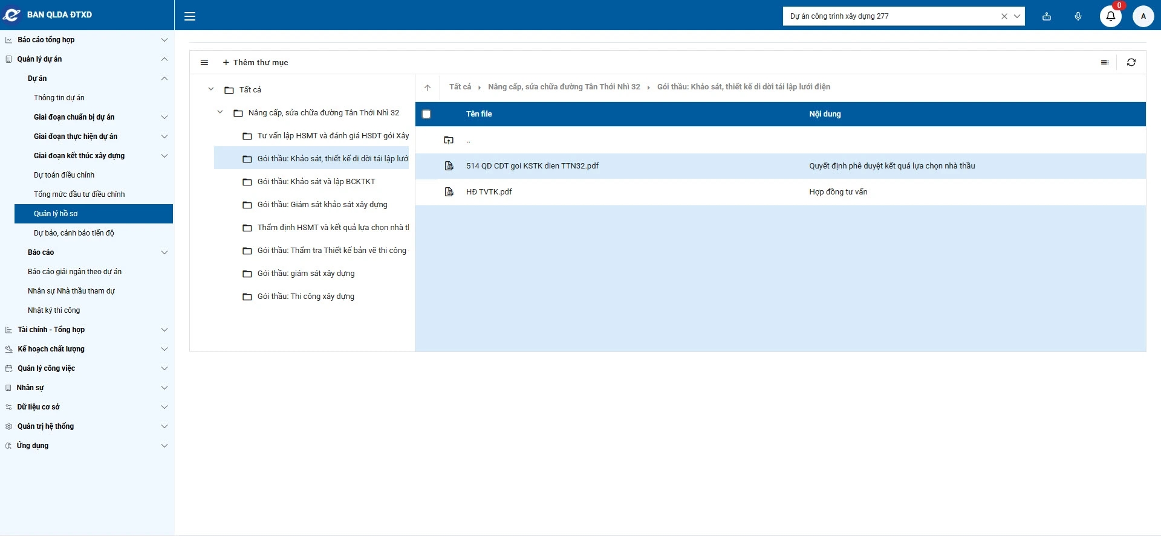Screen dimensions: 1161x555
Task: Open Nhật ký thi công menu item
Action: (54, 310)
